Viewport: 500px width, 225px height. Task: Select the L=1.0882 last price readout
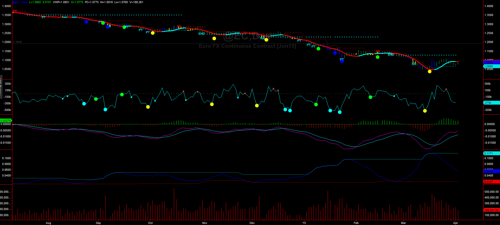click(x=35, y=2)
